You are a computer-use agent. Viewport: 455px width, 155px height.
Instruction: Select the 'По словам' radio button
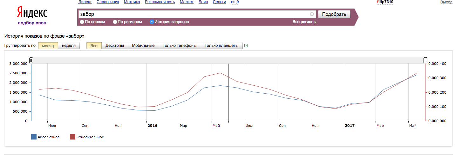click(x=82, y=22)
